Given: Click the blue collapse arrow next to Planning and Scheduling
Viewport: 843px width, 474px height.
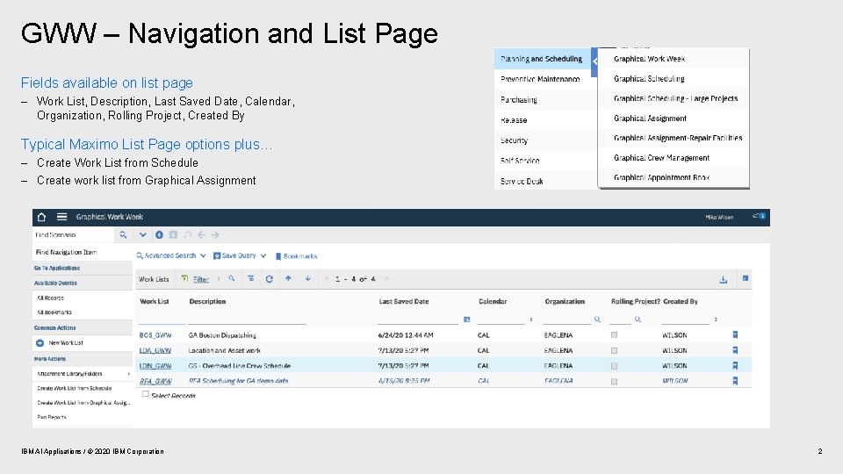Looking at the screenshot, I should point(594,61).
